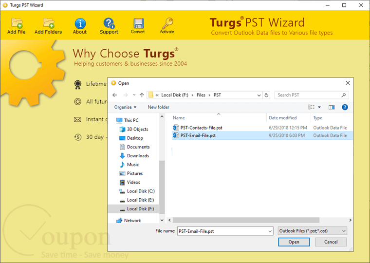
Task: Select PST-Email-File.pst file icon
Action: [176, 135]
